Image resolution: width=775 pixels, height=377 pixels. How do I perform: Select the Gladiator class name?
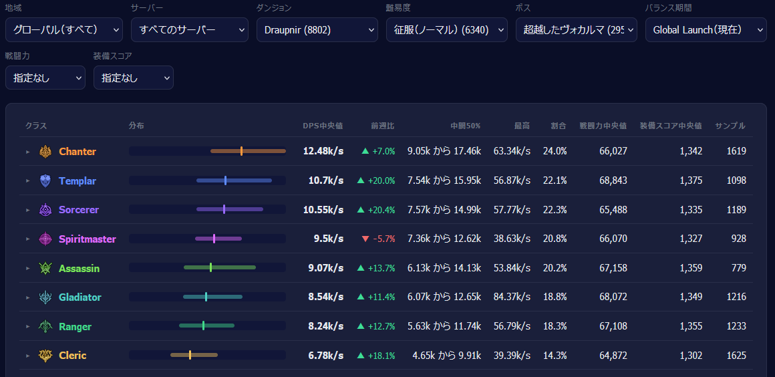pos(80,297)
